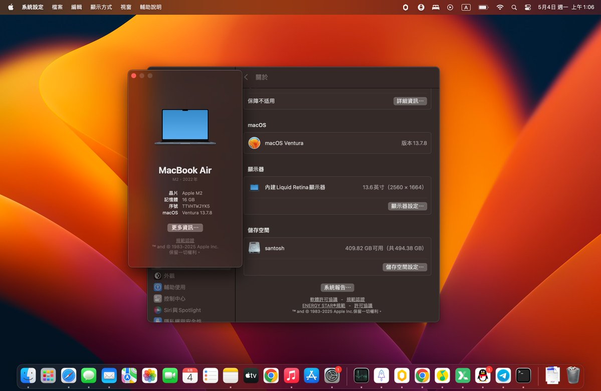Close the About This Mac window

(134, 76)
